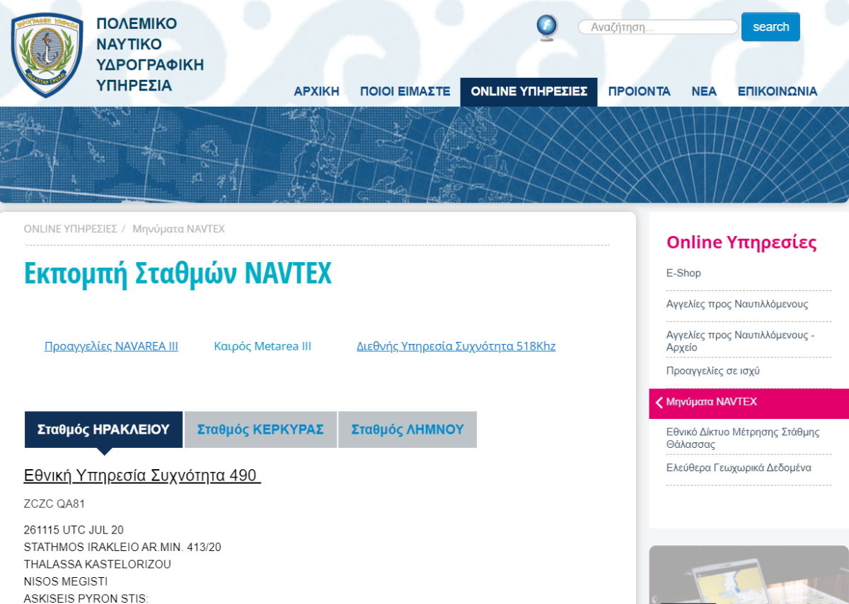Click the Hydrographic Service crest logo
This screenshot has height=604, width=849.
click(47, 54)
